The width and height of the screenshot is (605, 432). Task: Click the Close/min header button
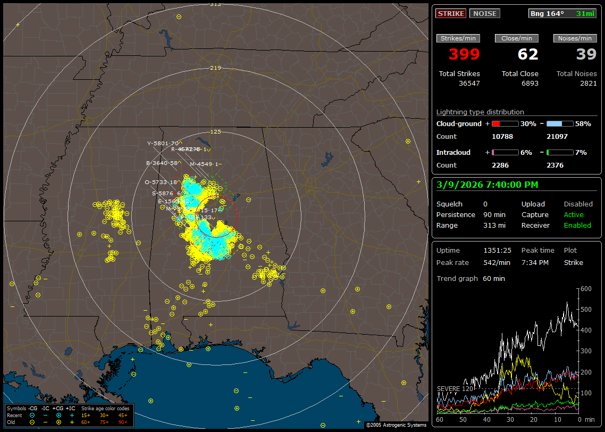[x=516, y=38]
